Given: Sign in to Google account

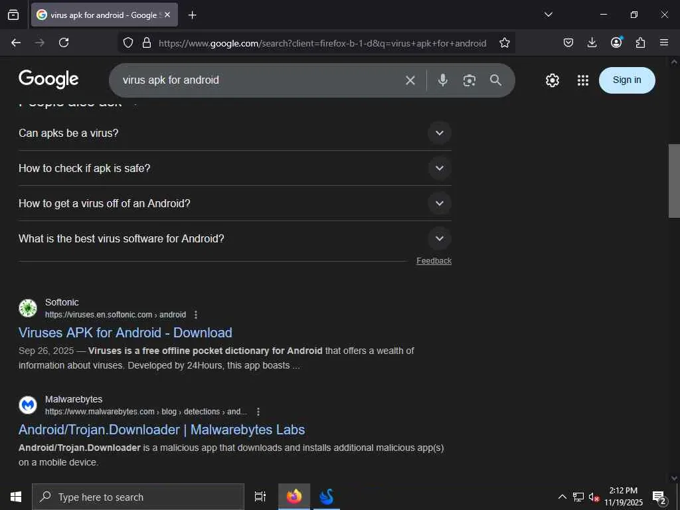Looking at the screenshot, I should pos(627,80).
